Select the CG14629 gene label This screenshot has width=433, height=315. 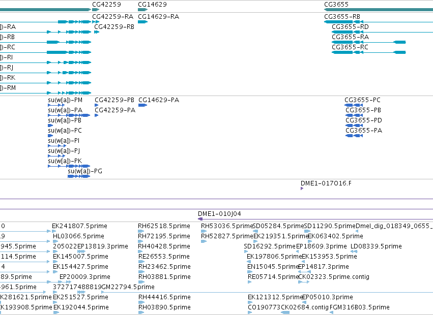pyautogui.click(x=152, y=5)
